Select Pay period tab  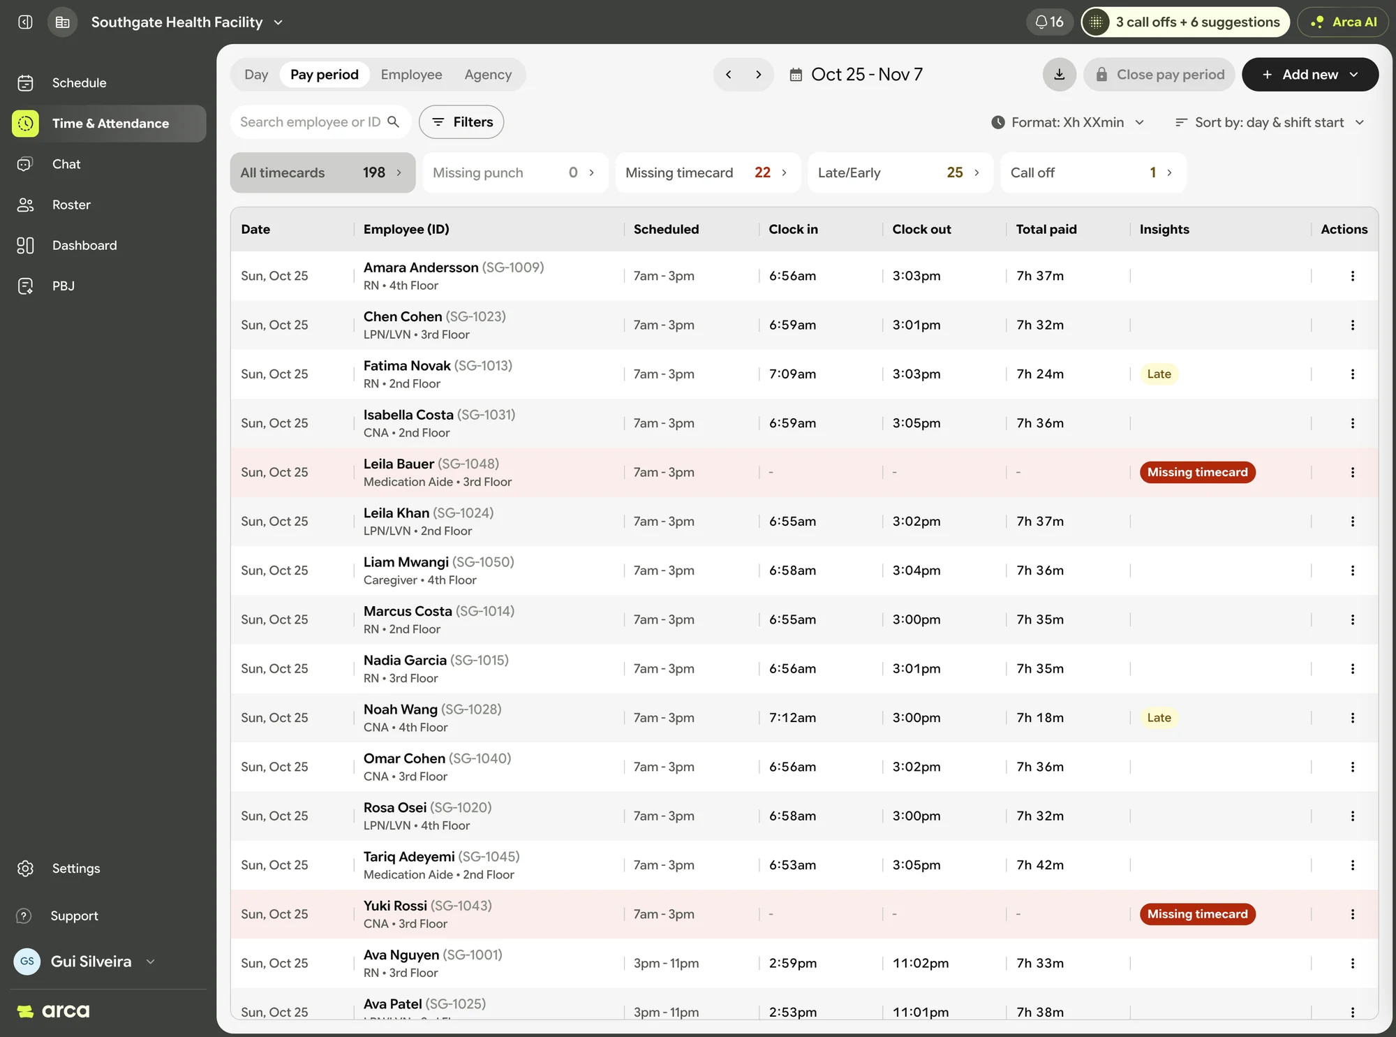click(x=324, y=75)
